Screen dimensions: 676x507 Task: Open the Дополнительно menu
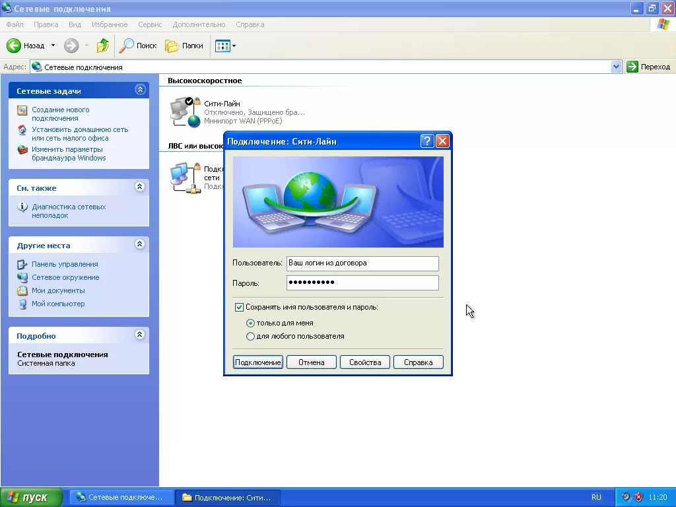199,24
